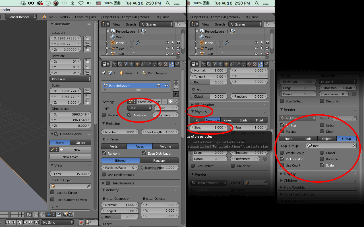The width and height of the screenshot is (364, 227).
Task: Toggle ParticleSystem eye visibility in the list
Action: 167,85
